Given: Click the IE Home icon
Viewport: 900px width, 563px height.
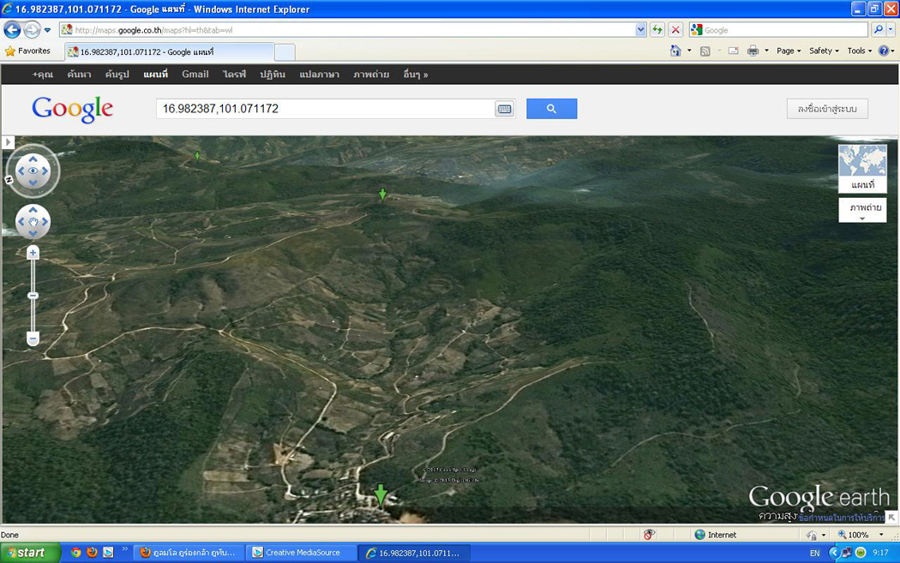Looking at the screenshot, I should pyautogui.click(x=675, y=51).
